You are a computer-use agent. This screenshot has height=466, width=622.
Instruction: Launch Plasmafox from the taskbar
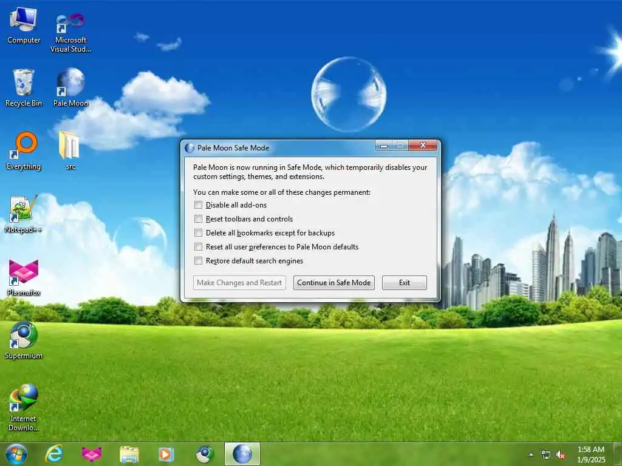(x=92, y=454)
